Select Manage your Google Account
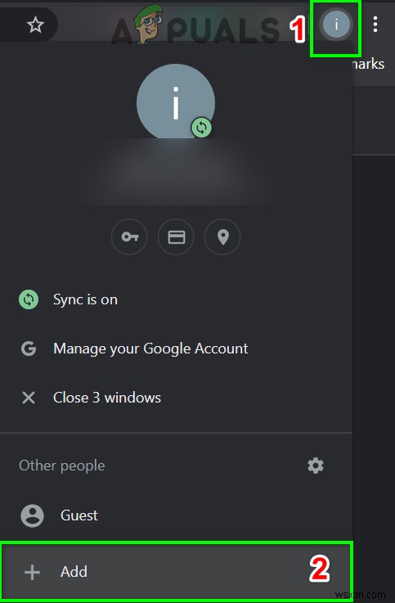395x603 pixels. coord(176,349)
